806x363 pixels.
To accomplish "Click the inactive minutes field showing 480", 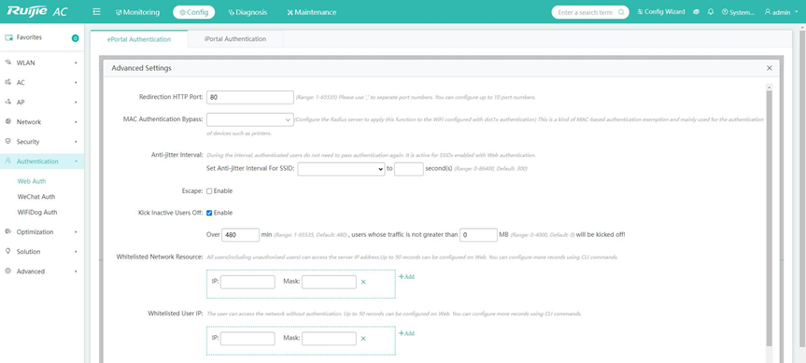I will pyautogui.click(x=241, y=234).
